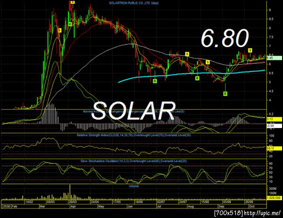Click the S sell marker above 15/08
Screen dimensions: 283x218
[208, 62]
